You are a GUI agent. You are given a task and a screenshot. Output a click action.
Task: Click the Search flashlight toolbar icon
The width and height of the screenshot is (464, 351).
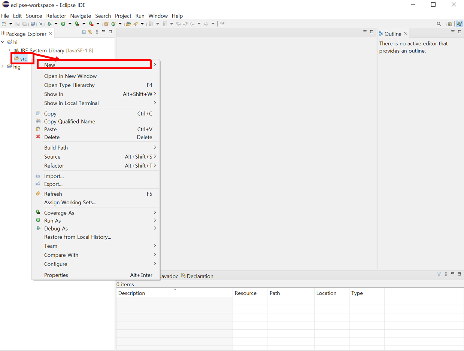point(135,24)
